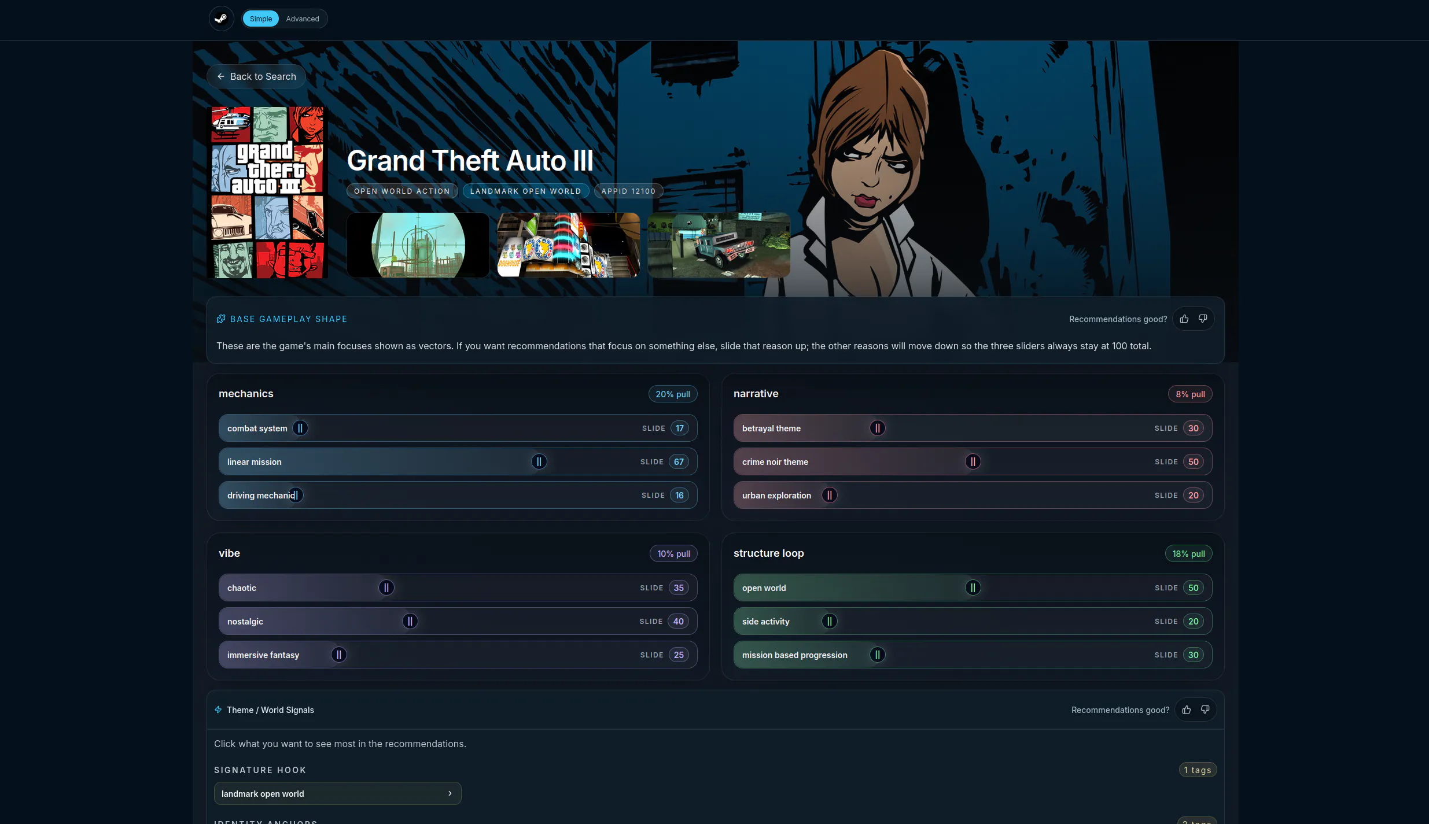Click the betrayal theme value 30
The image size is (1429, 824).
(x=1194, y=428)
